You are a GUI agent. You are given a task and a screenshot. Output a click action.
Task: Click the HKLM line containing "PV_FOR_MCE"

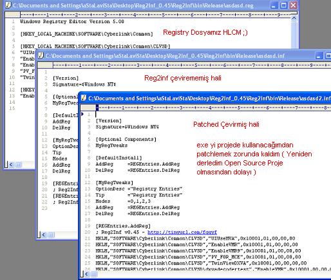[198, 257]
